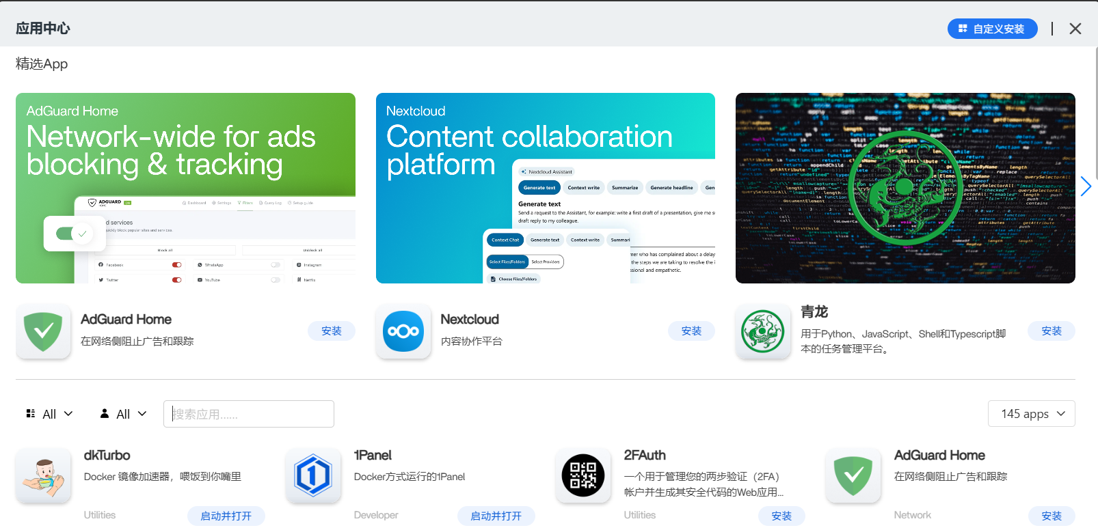The height and width of the screenshot is (530, 1098).
Task: Click the AdGuard Home shield icon in featured
Action: 43,331
